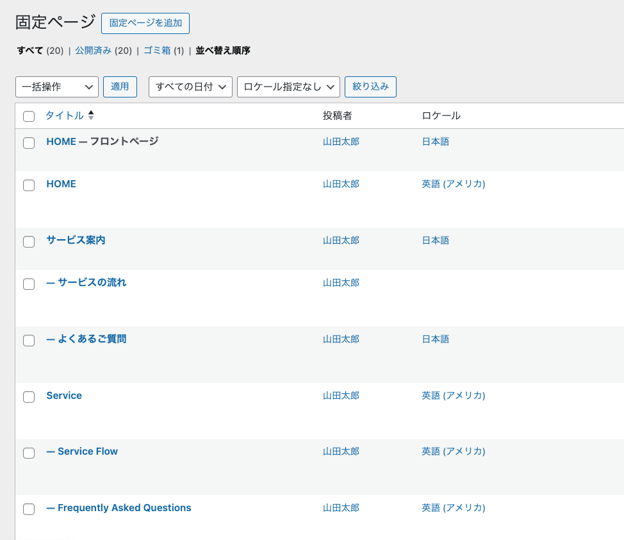Open the 一括操作 bulk actions dropdown
The image size is (624, 540).
(x=57, y=87)
